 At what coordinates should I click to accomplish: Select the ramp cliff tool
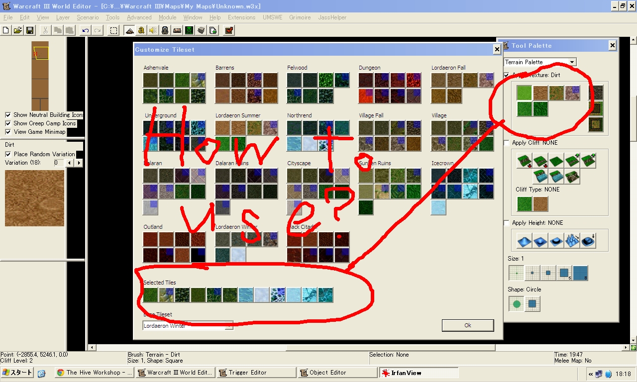(572, 177)
